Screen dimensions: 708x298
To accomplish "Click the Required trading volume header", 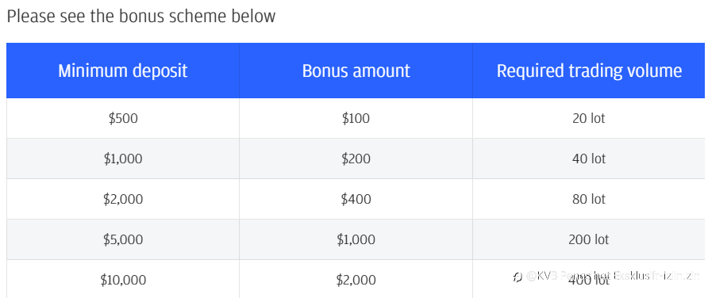I will point(589,71).
